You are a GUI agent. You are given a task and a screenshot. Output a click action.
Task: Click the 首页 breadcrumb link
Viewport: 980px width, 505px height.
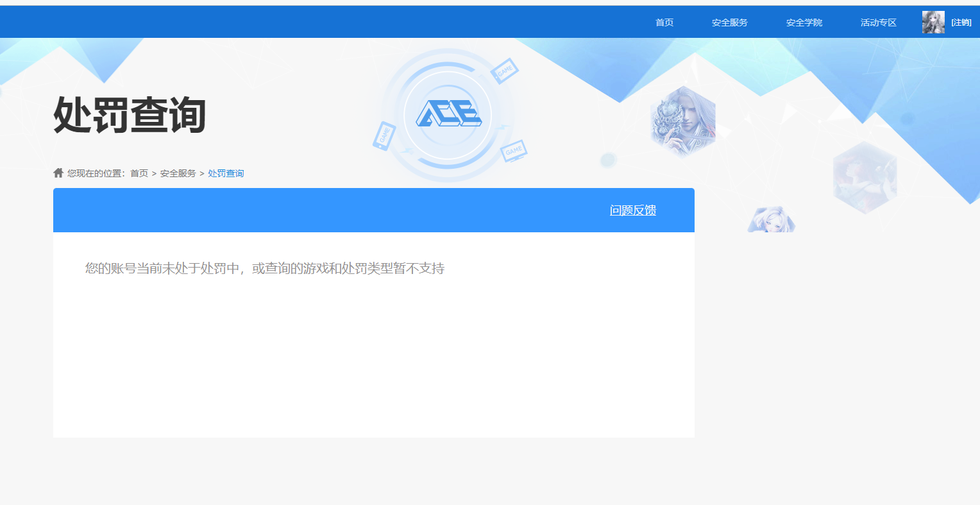tap(139, 173)
